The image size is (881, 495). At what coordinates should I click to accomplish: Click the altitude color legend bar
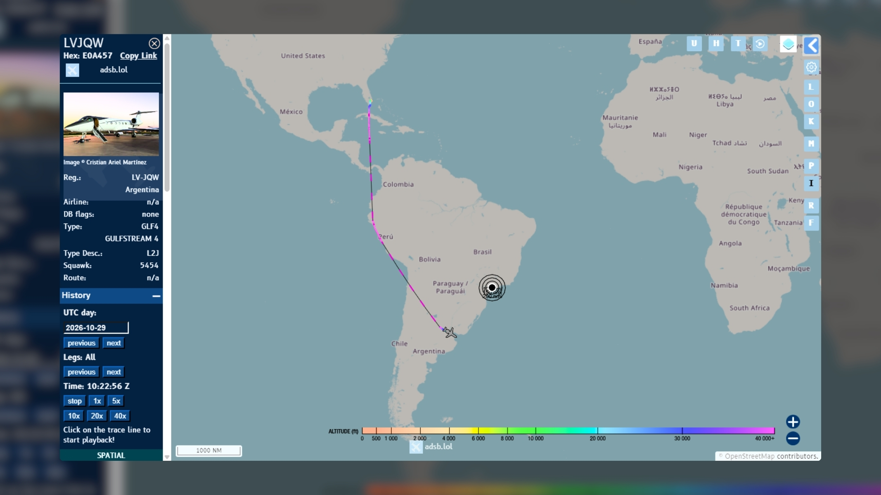click(x=568, y=431)
